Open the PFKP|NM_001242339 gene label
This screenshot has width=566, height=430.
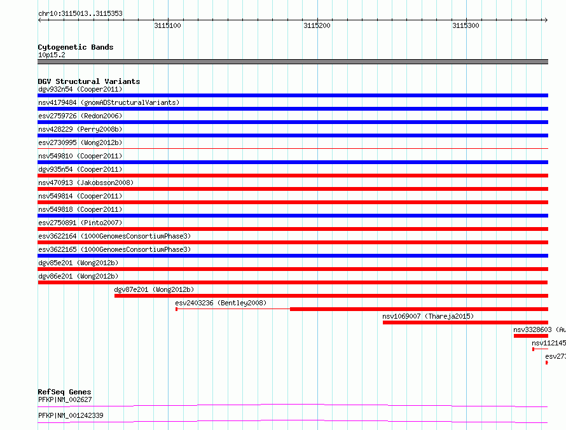71,415
